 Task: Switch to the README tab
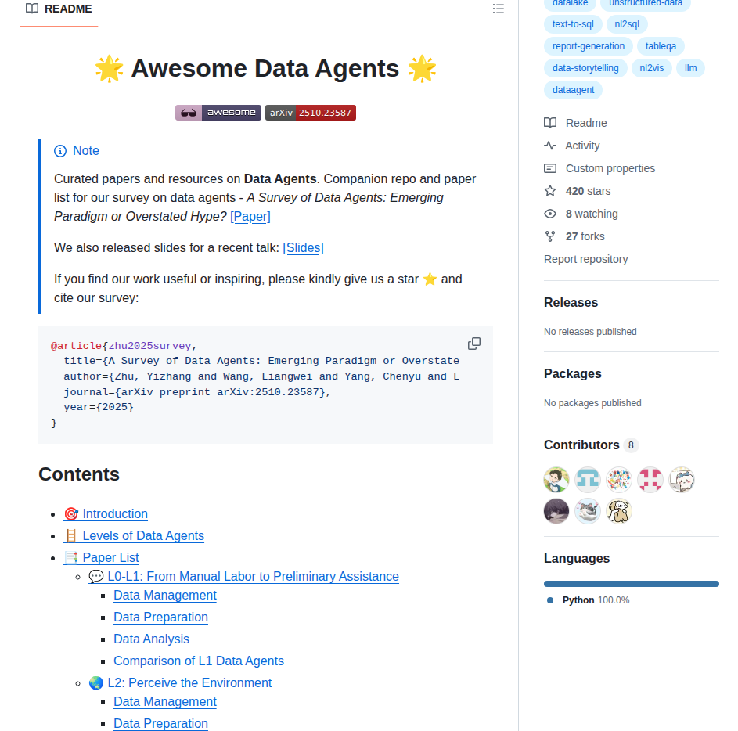point(58,9)
